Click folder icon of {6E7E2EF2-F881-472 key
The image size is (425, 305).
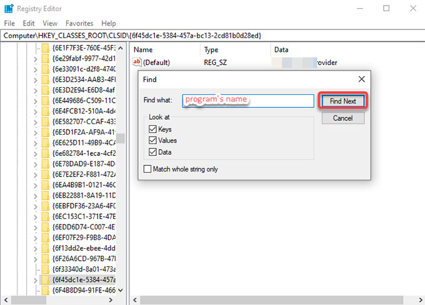pos(45,175)
